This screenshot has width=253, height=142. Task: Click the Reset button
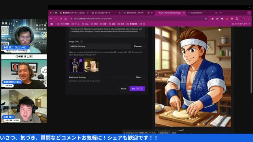click(x=124, y=88)
